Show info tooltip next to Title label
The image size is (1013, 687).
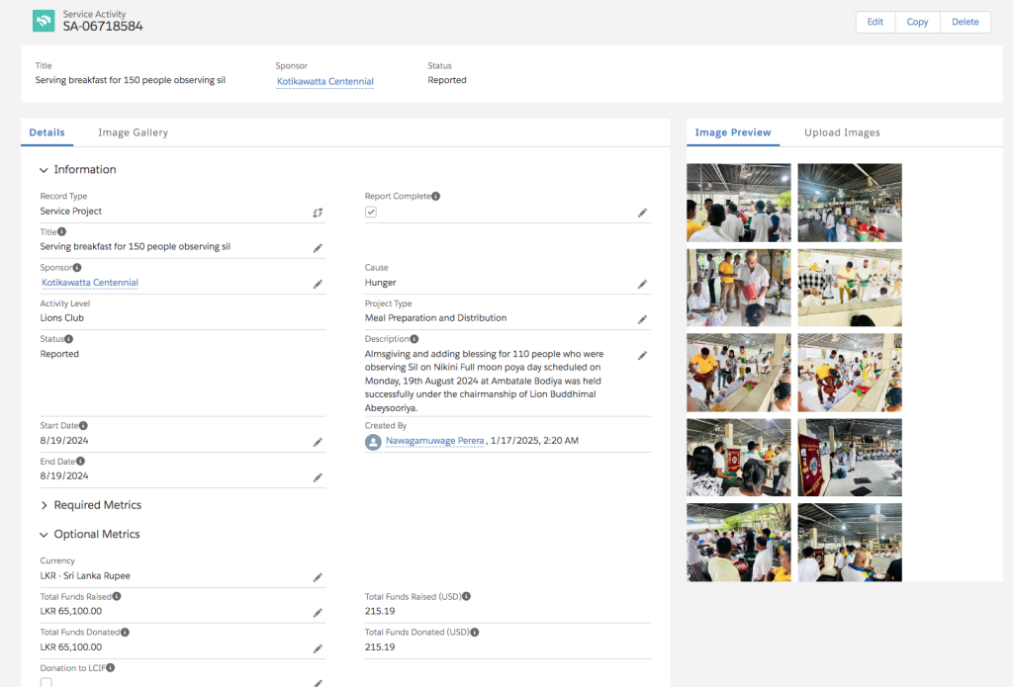62,231
